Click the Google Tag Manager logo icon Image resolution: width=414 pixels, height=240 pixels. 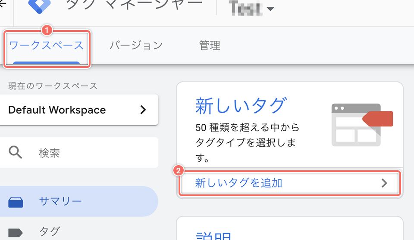pyautogui.click(x=39, y=6)
